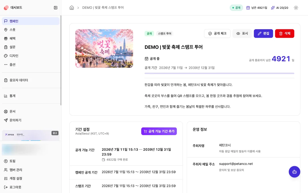Click the 스탬프 투어 tag
The width and height of the screenshot is (308, 193).
pyautogui.click(x=164, y=33)
